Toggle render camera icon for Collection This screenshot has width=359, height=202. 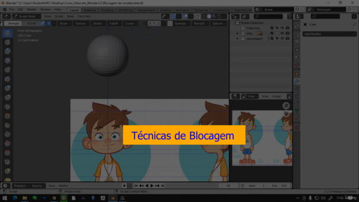(x=288, y=28)
